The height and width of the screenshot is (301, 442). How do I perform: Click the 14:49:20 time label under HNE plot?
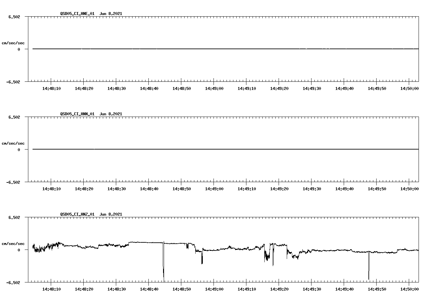coord(279,89)
